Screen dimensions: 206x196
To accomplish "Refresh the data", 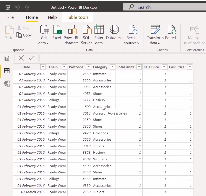I will pyautogui.click(x=171, y=32).
